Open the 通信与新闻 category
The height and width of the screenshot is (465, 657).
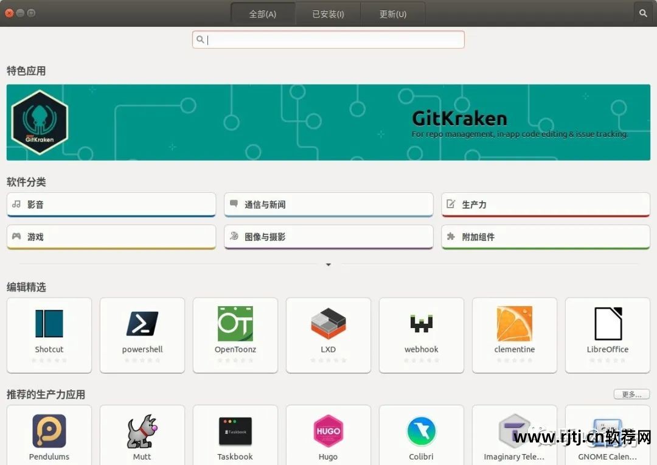tap(328, 205)
